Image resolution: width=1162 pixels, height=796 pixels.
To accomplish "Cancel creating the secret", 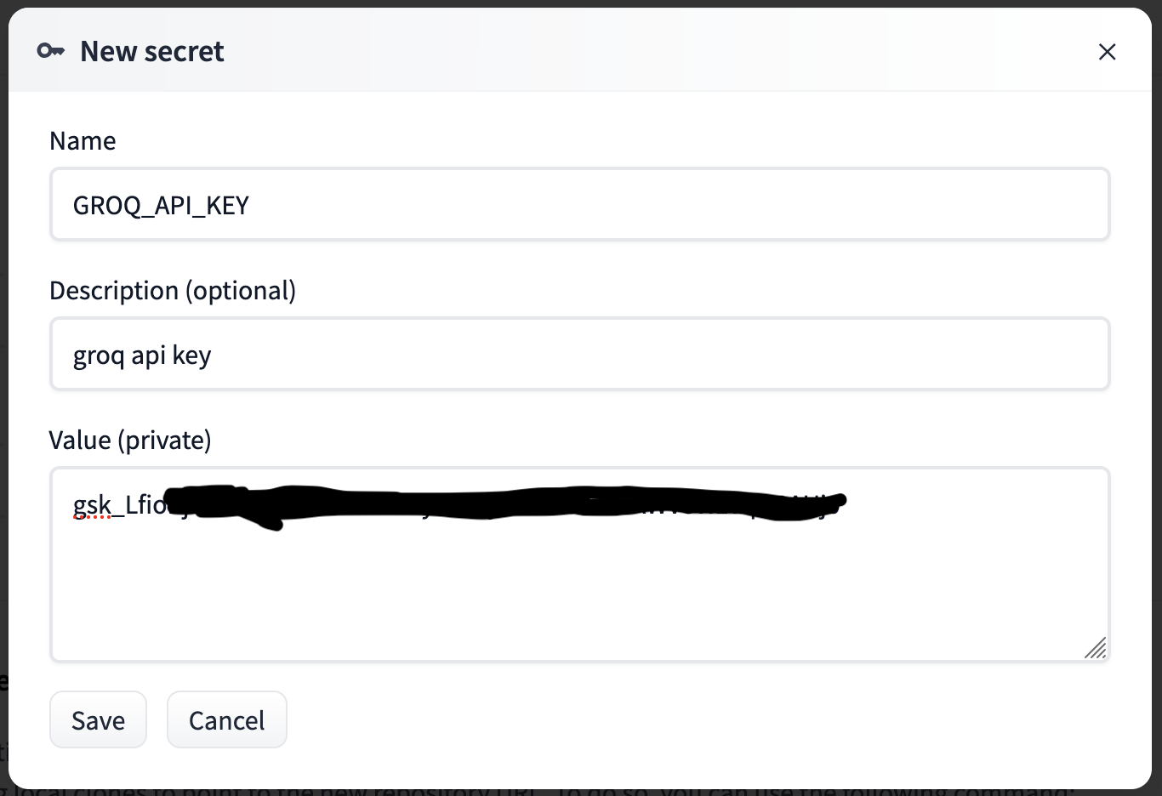I will [x=226, y=720].
